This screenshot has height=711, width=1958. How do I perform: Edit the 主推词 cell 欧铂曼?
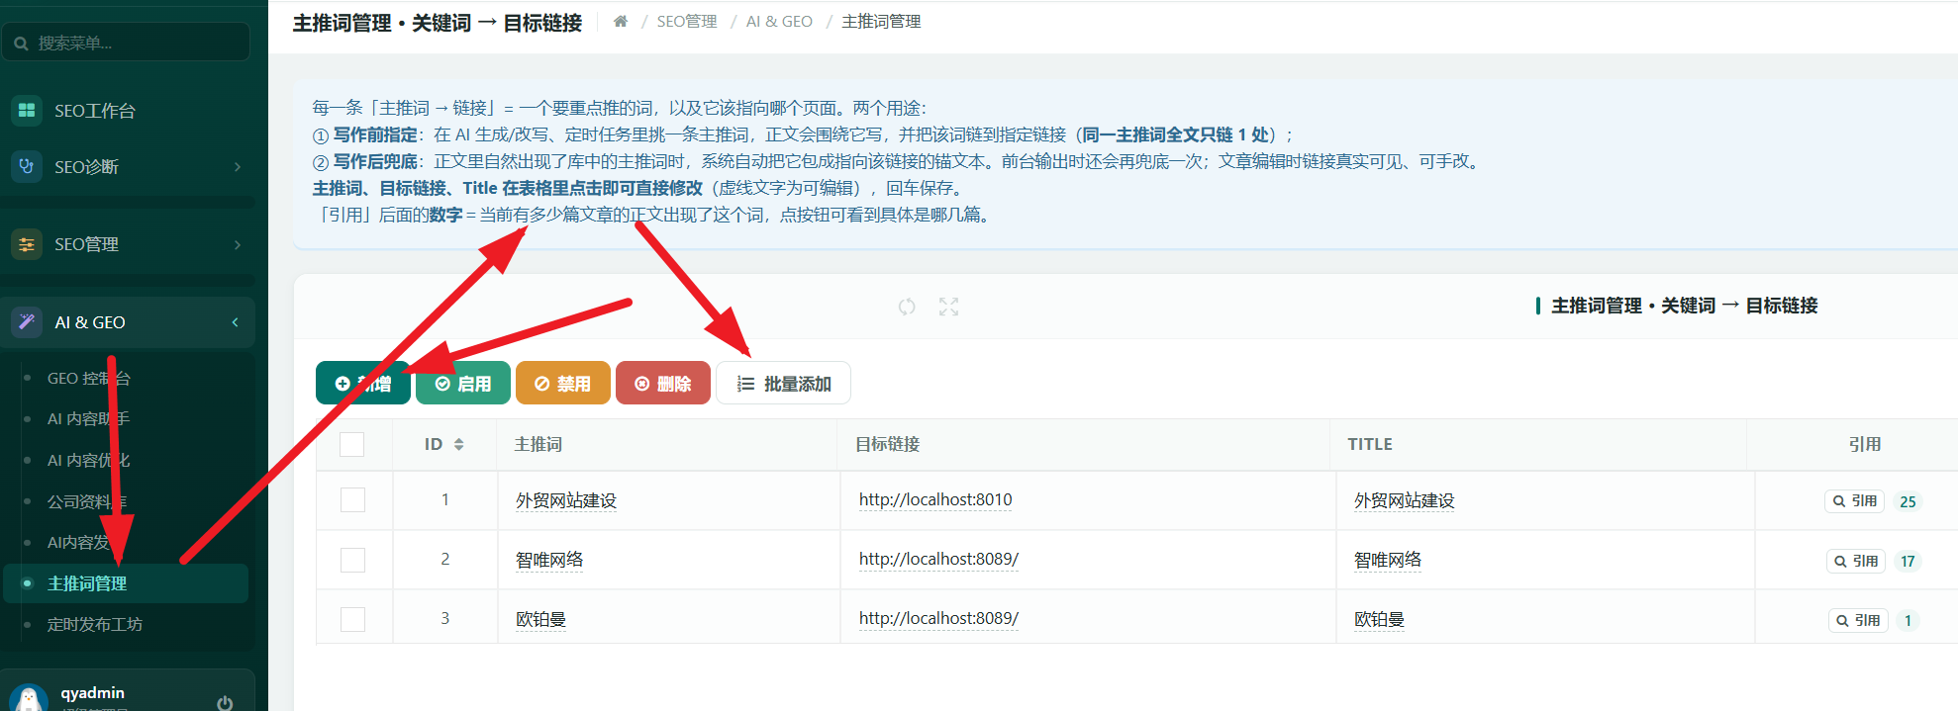(540, 619)
